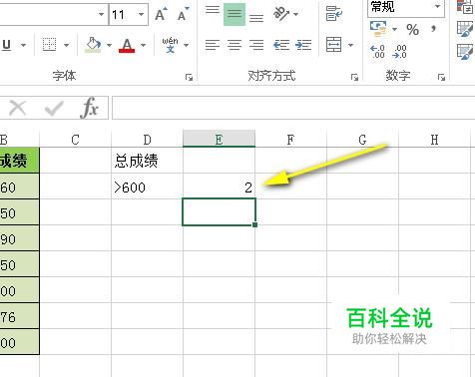
Task: Click the Decrease Indent icon
Action: click(281, 45)
